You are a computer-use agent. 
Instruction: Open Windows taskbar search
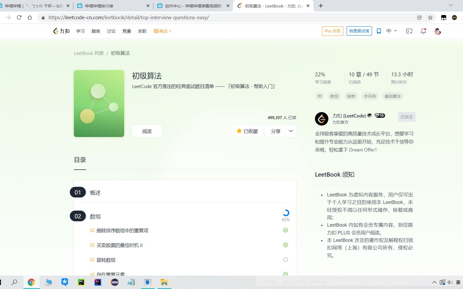(14, 282)
